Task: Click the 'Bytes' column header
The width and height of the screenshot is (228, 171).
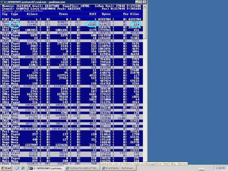Action: point(106,14)
